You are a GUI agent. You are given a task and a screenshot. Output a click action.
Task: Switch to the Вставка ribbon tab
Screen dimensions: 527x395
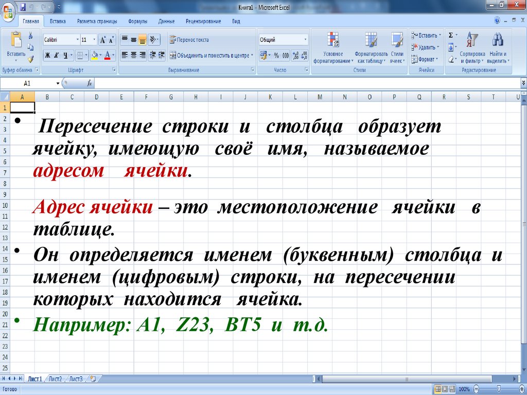click(58, 21)
